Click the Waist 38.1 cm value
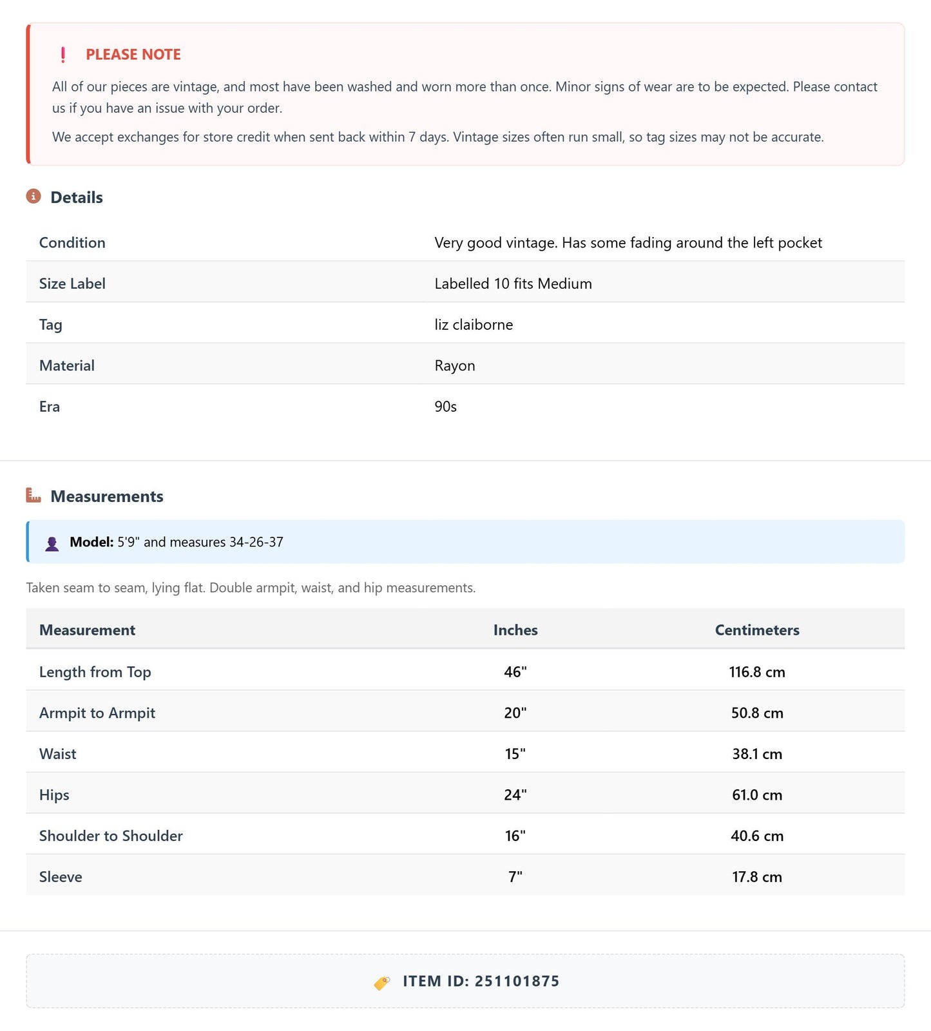This screenshot has height=1031, width=931. pyautogui.click(x=757, y=754)
